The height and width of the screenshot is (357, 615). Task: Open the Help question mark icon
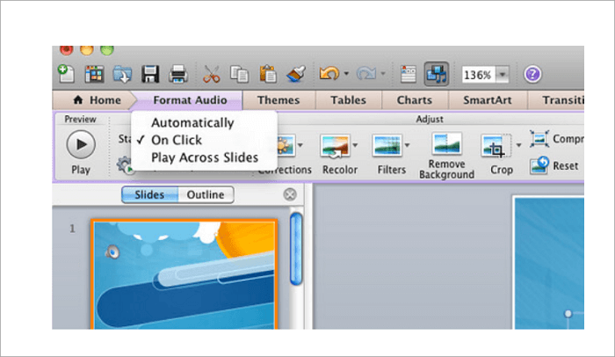tap(532, 75)
